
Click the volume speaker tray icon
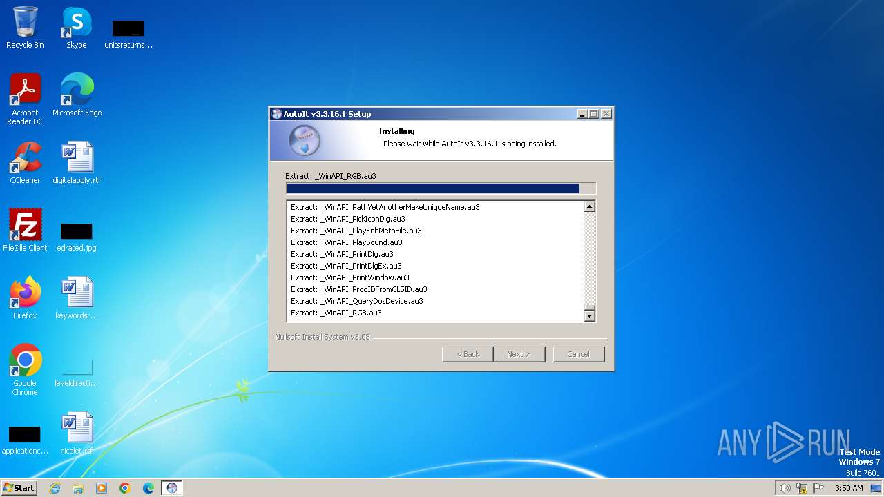point(785,488)
